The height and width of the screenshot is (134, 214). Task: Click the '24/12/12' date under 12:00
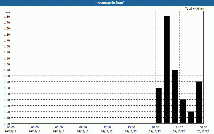pos(107,131)
